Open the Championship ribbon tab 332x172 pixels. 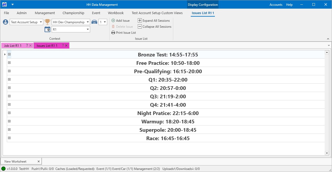pyautogui.click(x=73, y=13)
